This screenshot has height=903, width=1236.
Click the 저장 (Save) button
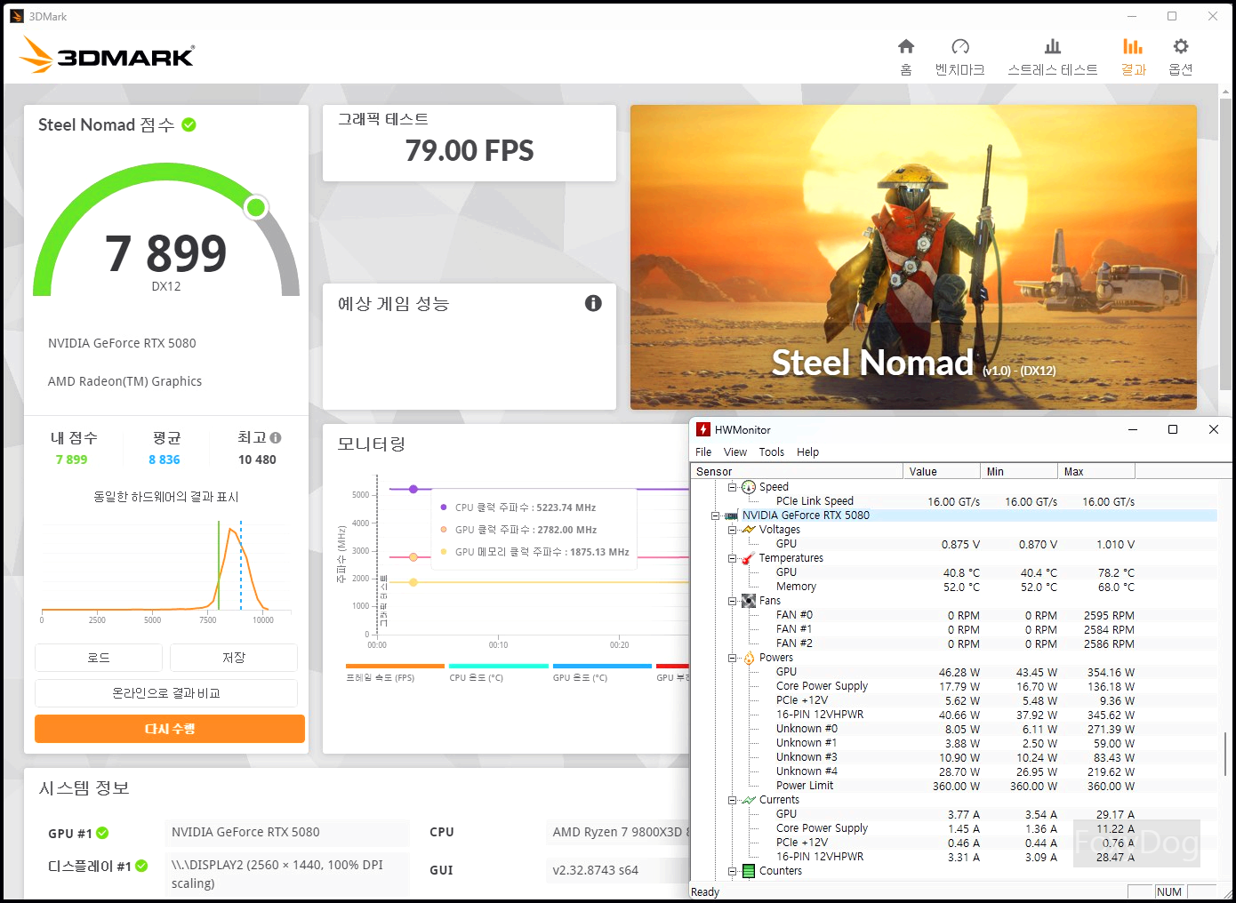pos(234,658)
